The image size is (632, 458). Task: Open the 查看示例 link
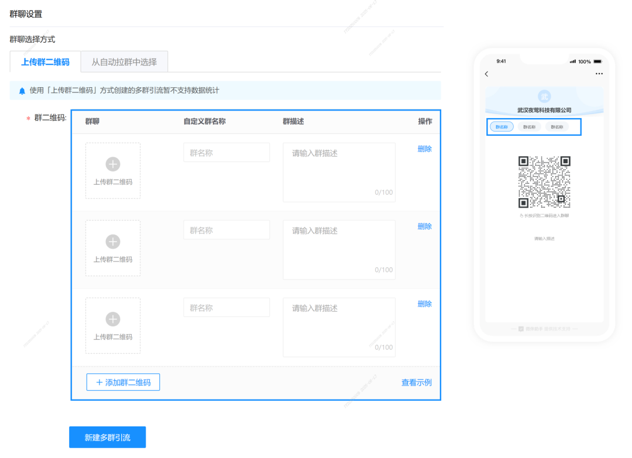pos(416,383)
